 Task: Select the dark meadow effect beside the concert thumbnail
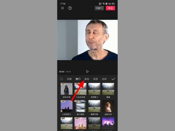[x=94, y=123]
